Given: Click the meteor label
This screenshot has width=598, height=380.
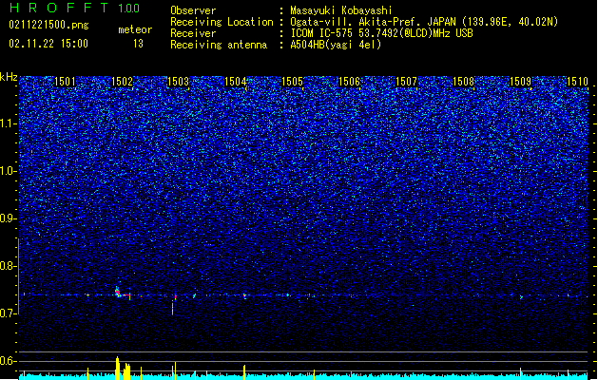Looking at the screenshot, I should (x=135, y=29).
